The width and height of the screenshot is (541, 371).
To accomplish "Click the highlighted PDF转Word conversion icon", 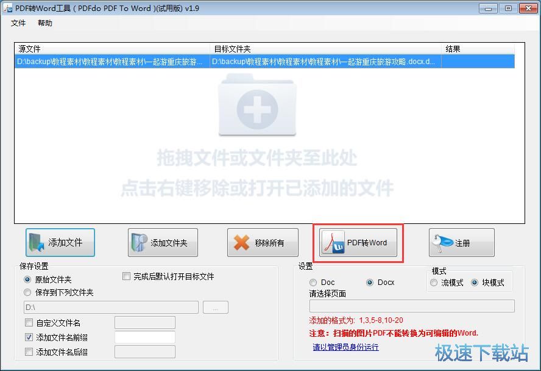I will pos(334,242).
